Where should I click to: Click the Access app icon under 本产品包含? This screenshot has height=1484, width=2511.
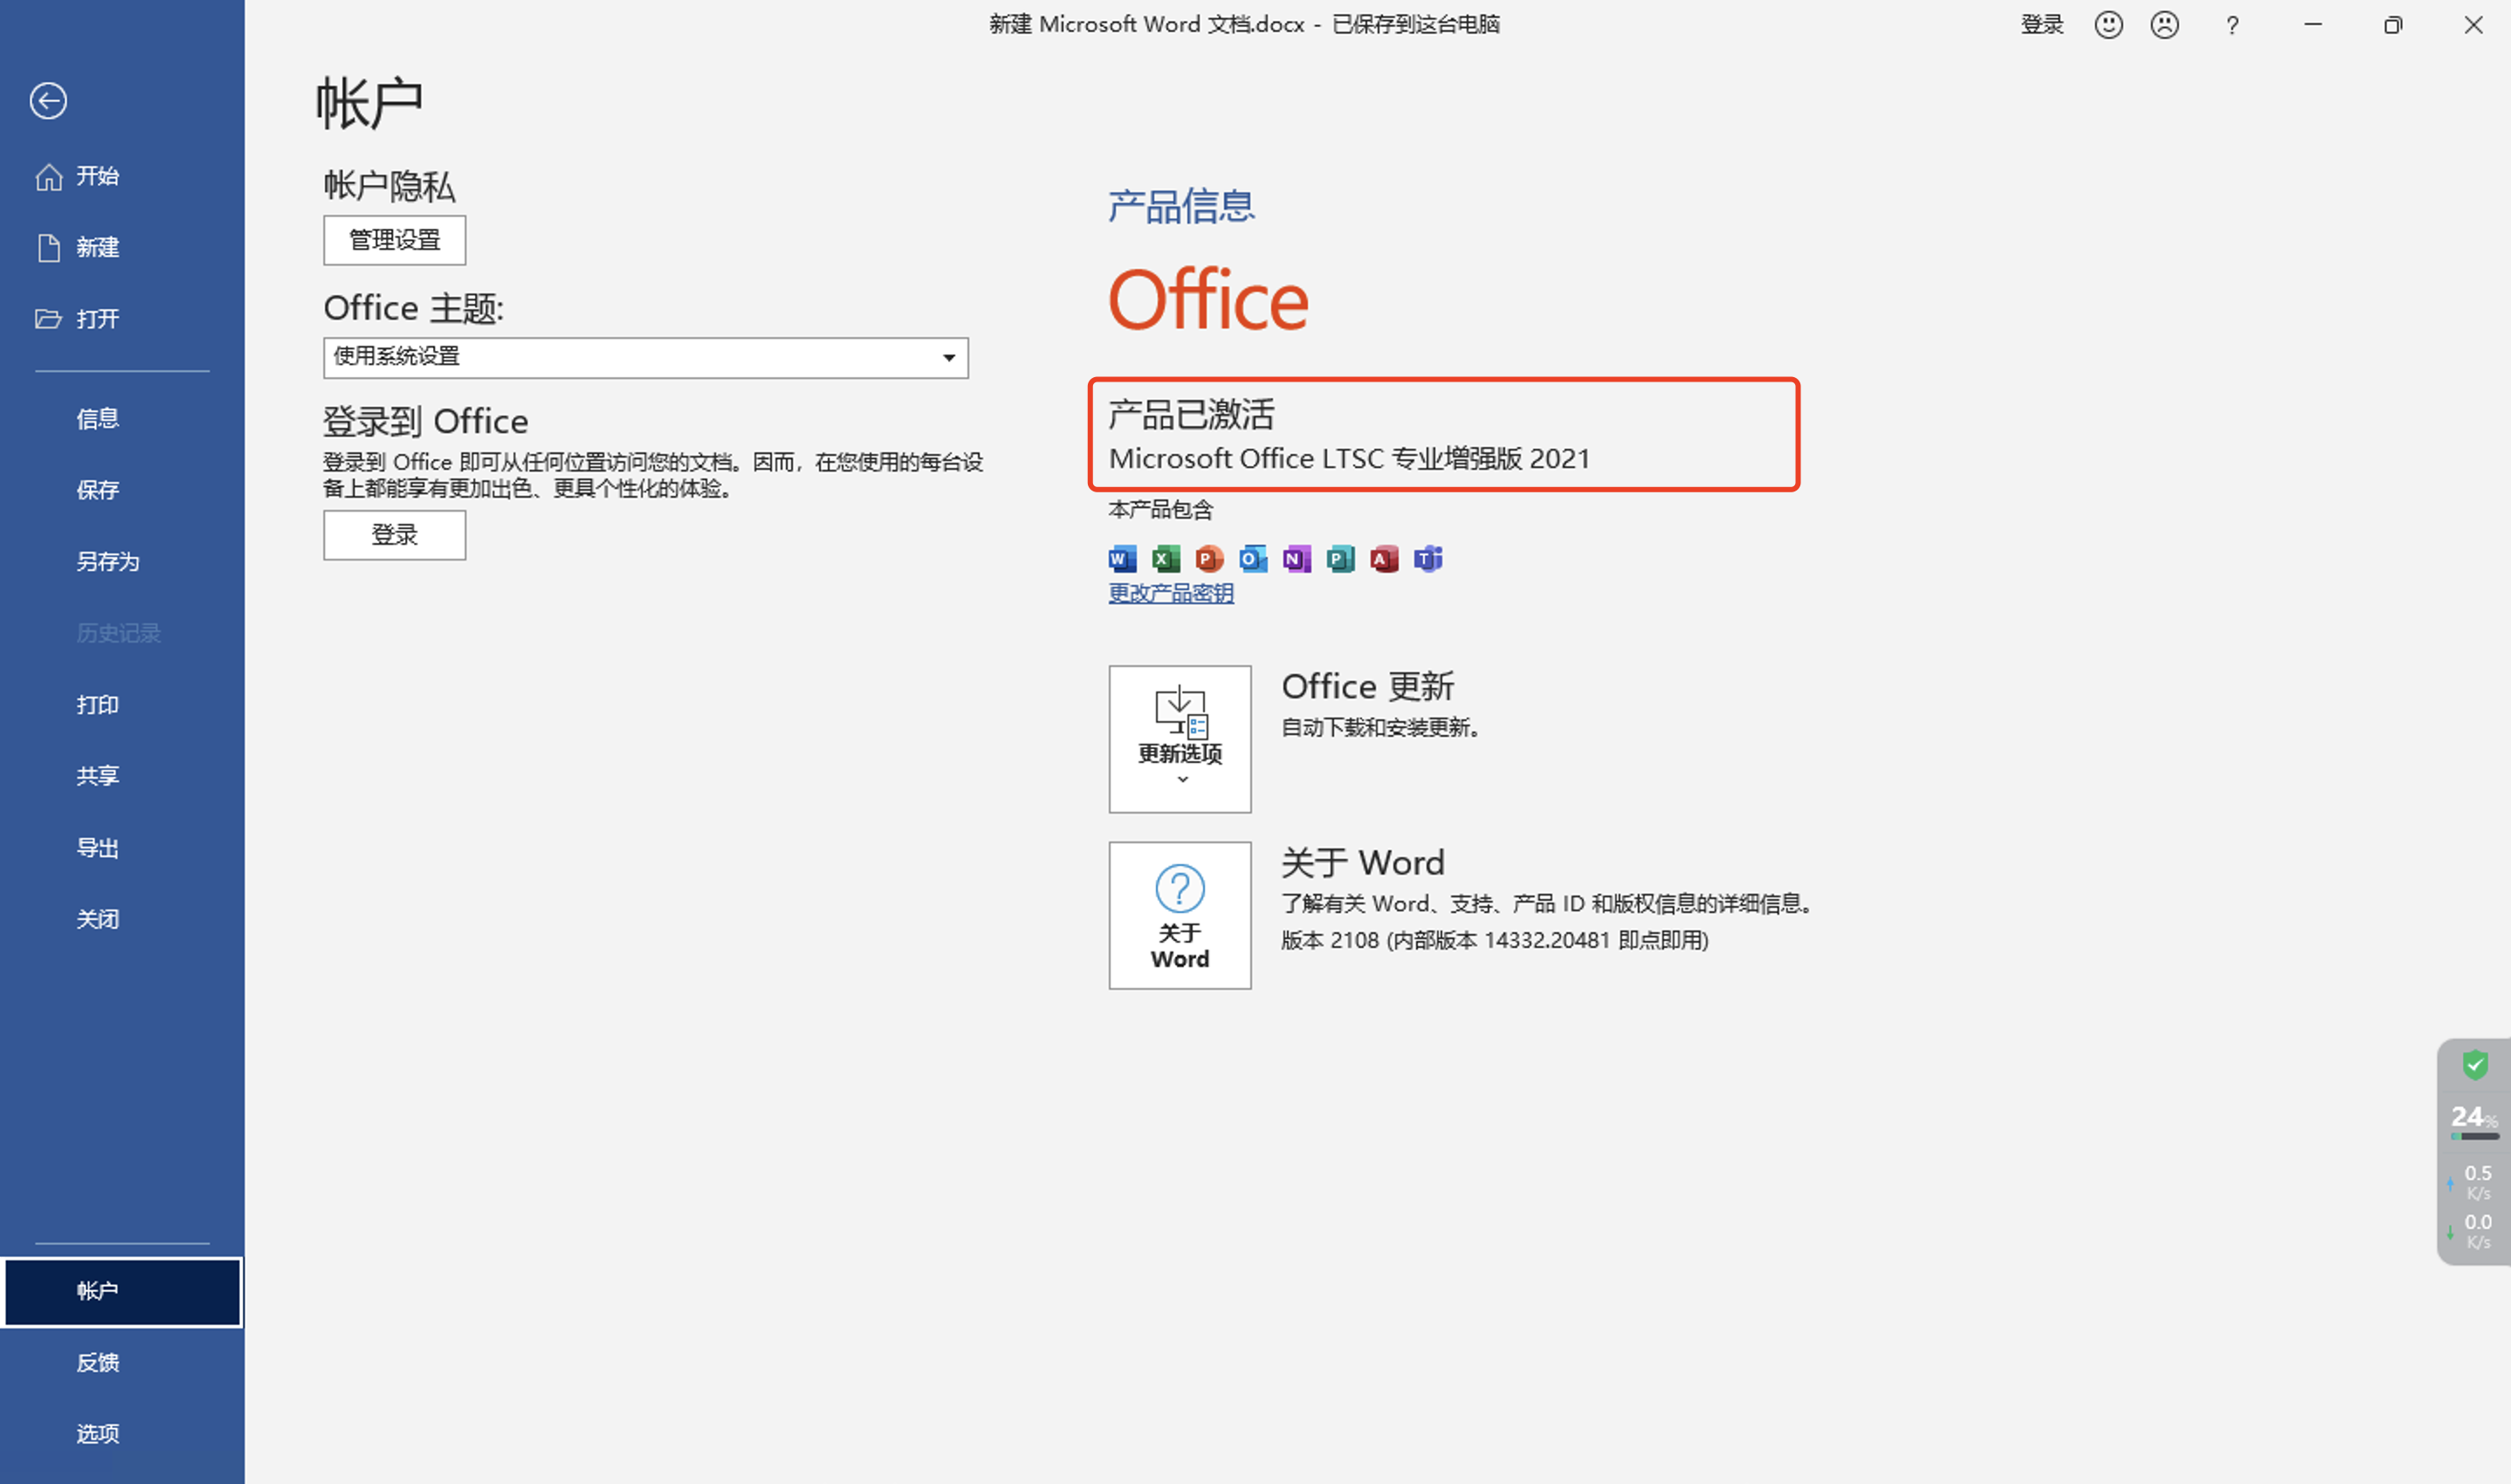point(1385,559)
